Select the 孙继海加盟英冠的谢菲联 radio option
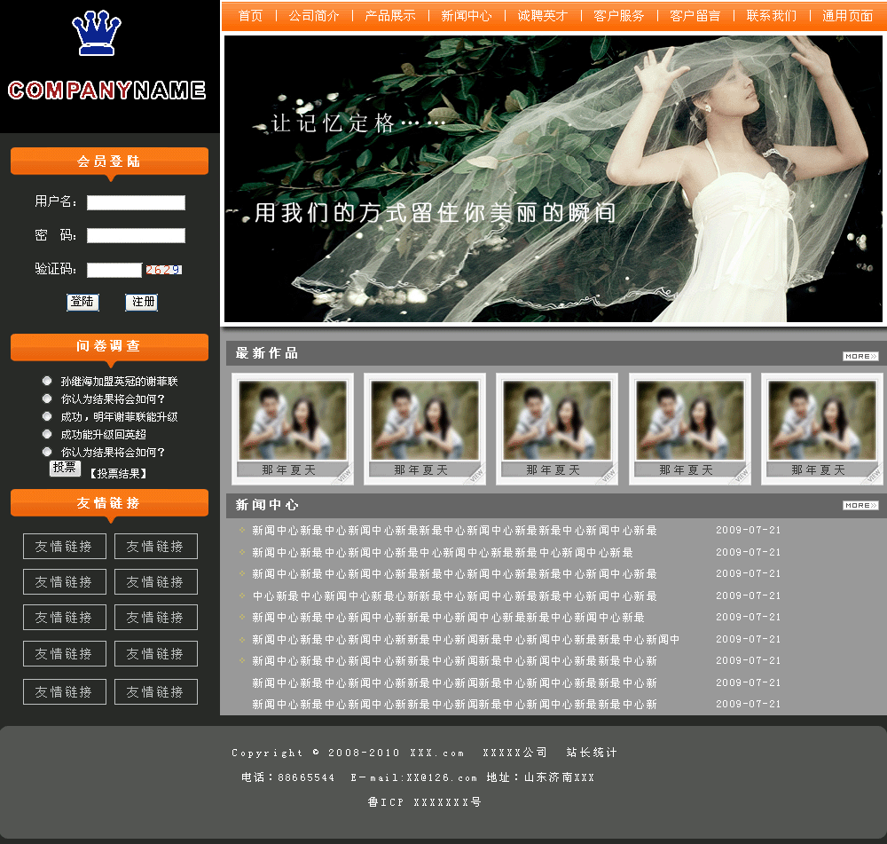The width and height of the screenshot is (887, 844). point(47,381)
